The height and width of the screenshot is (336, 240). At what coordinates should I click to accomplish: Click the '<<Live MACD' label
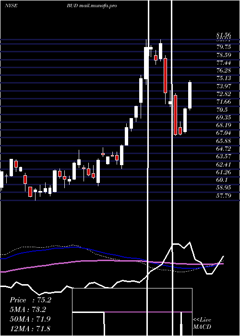[202, 323]
